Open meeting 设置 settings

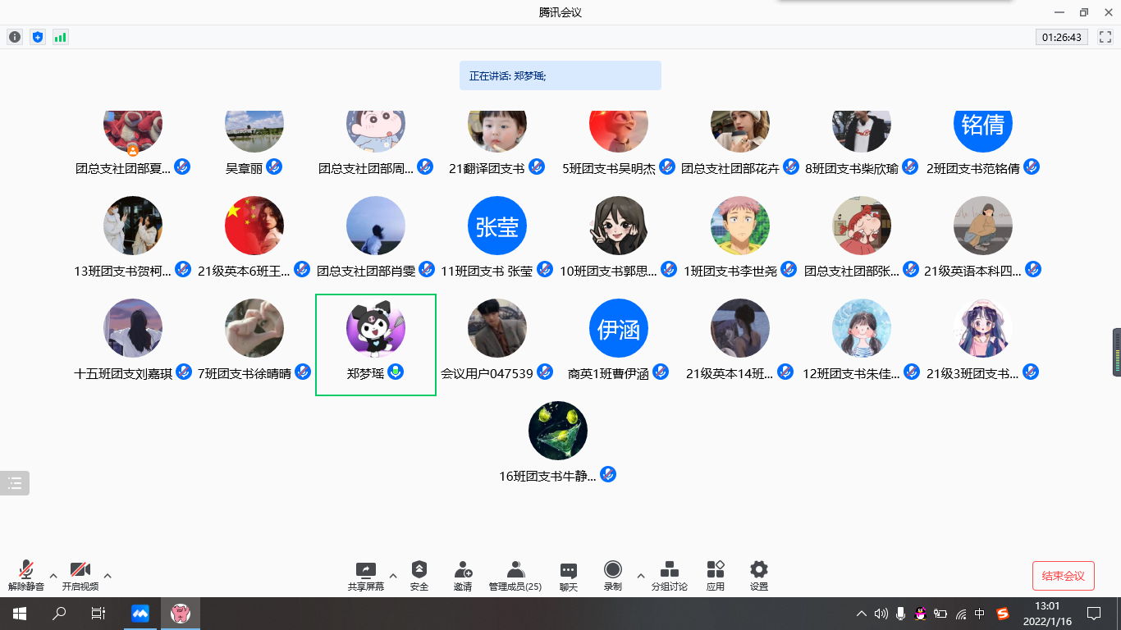pos(759,576)
